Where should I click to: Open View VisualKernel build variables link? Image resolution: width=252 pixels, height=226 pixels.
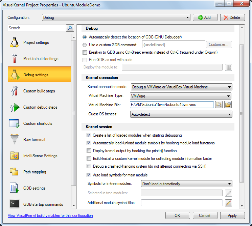tap(50, 216)
